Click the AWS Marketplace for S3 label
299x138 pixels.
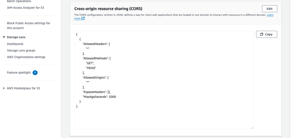23,88
